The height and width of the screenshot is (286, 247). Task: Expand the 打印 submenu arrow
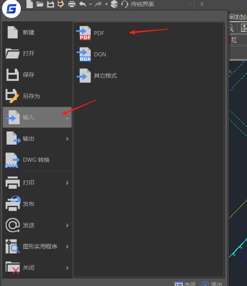67,183
